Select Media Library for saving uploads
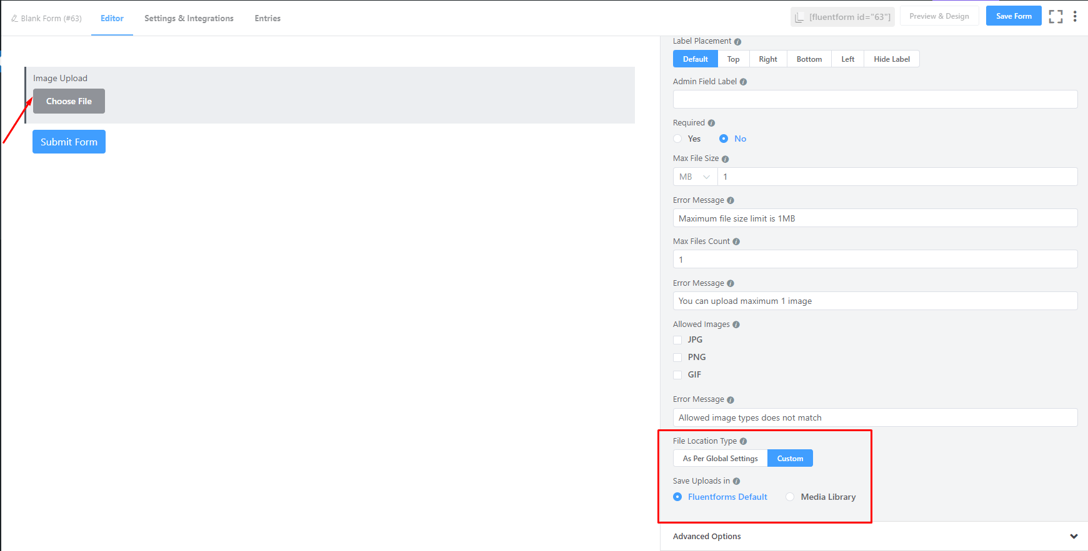The height and width of the screenshot is (551, 1088). pyautogui.click(x=790, y=497)
